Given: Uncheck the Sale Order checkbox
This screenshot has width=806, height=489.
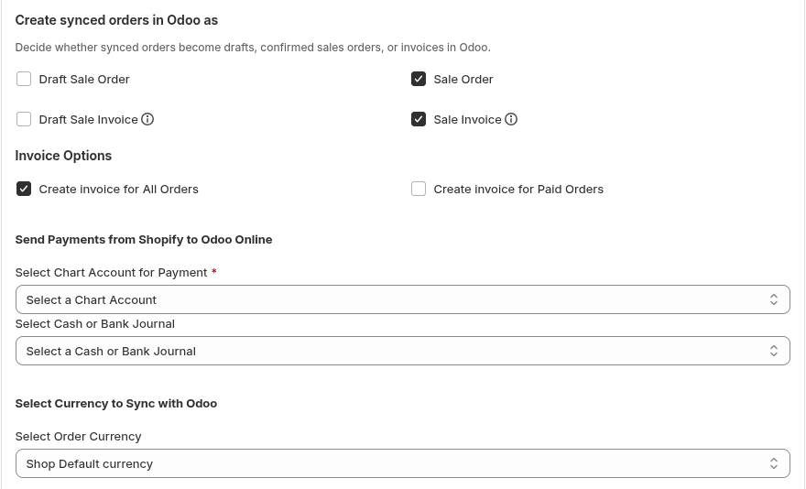Looking at the screenshot, I should tap(419, 79).
